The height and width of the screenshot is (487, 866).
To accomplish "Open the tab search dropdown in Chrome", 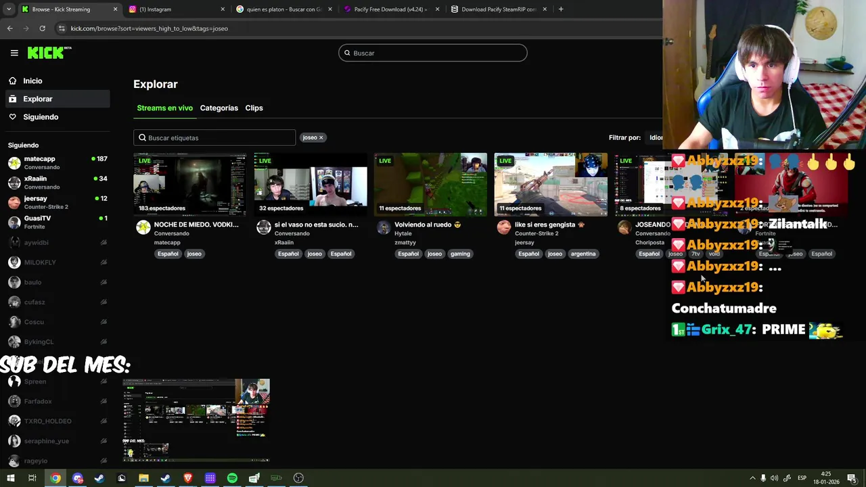I will pos(9,9).
